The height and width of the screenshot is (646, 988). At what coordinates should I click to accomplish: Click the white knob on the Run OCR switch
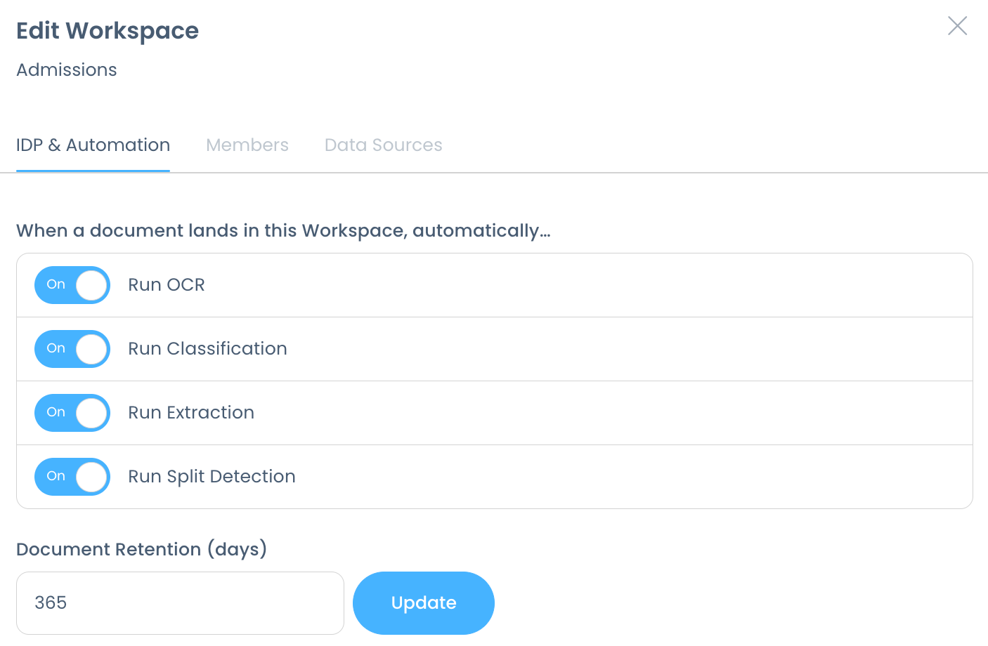click(91, 286)
